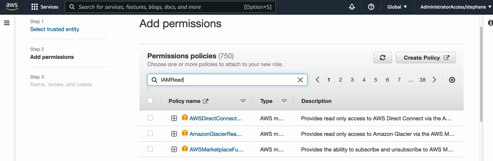The image size is (493, 161).
Task: Check the AWSDirectConnect policy checkbox
Action: pyautogui.click(x=150, y=118)
